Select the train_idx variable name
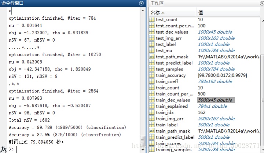 (x=165, y=112)
